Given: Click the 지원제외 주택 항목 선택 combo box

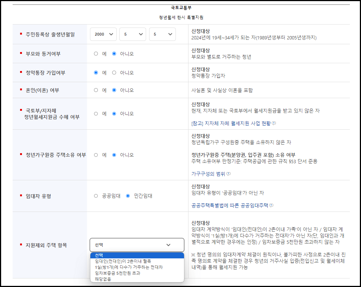Looking at the screenshot, I should point(137,245).
